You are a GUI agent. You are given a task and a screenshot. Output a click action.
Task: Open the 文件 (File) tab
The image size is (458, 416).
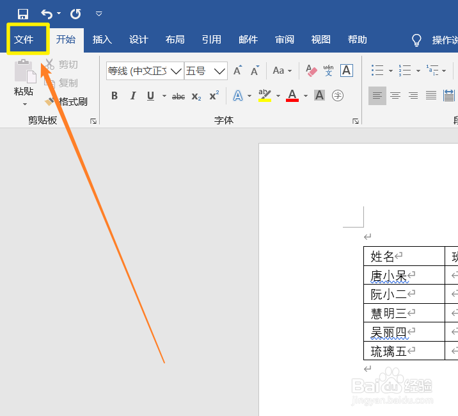[x=24, y=39]
